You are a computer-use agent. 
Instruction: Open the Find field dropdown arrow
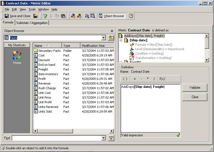click(104, 138)
